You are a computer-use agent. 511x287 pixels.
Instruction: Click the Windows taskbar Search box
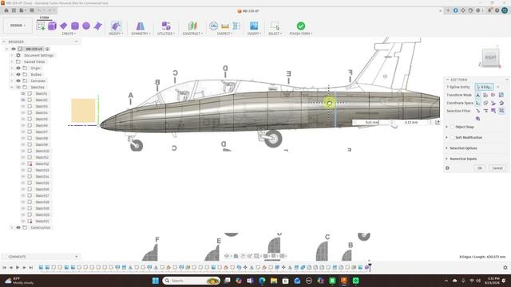(192, 281)
